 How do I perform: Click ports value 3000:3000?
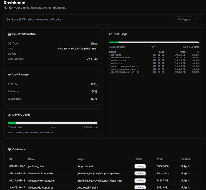coord(163,166)
